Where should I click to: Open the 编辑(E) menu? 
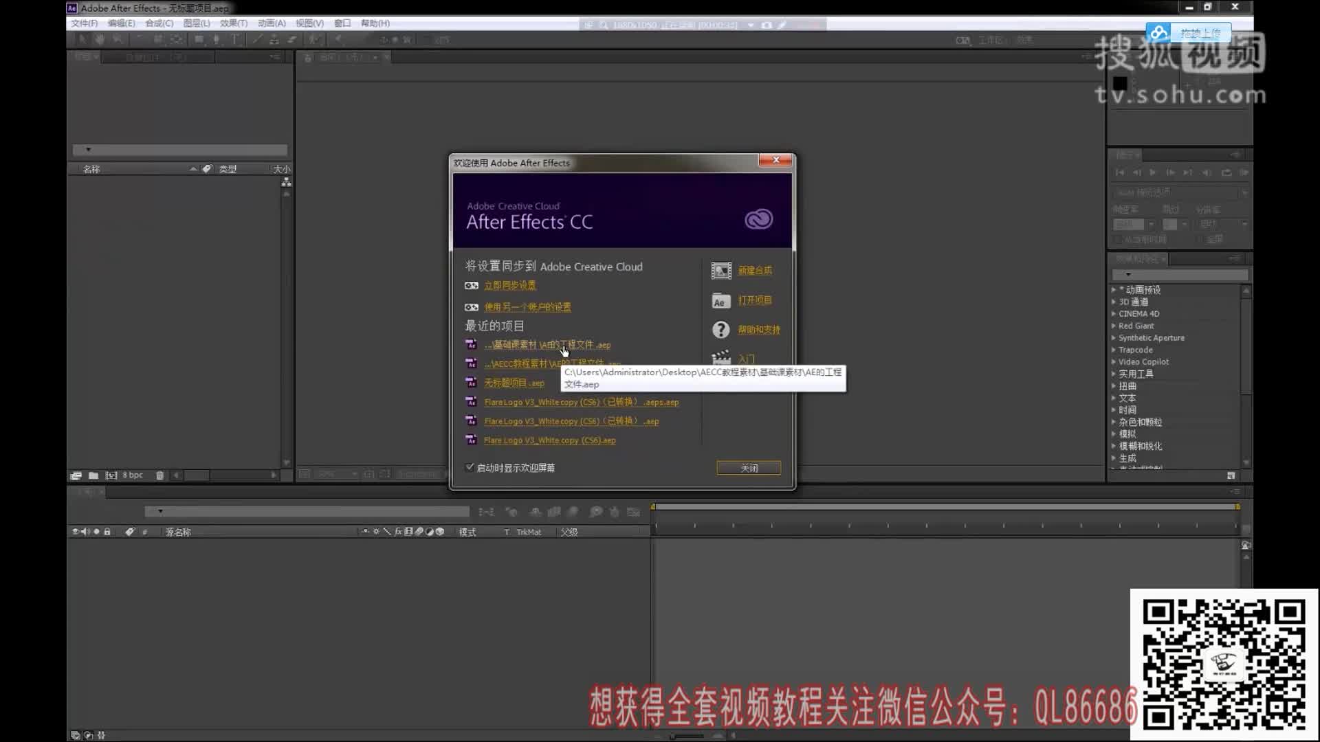tap(121, 23)
